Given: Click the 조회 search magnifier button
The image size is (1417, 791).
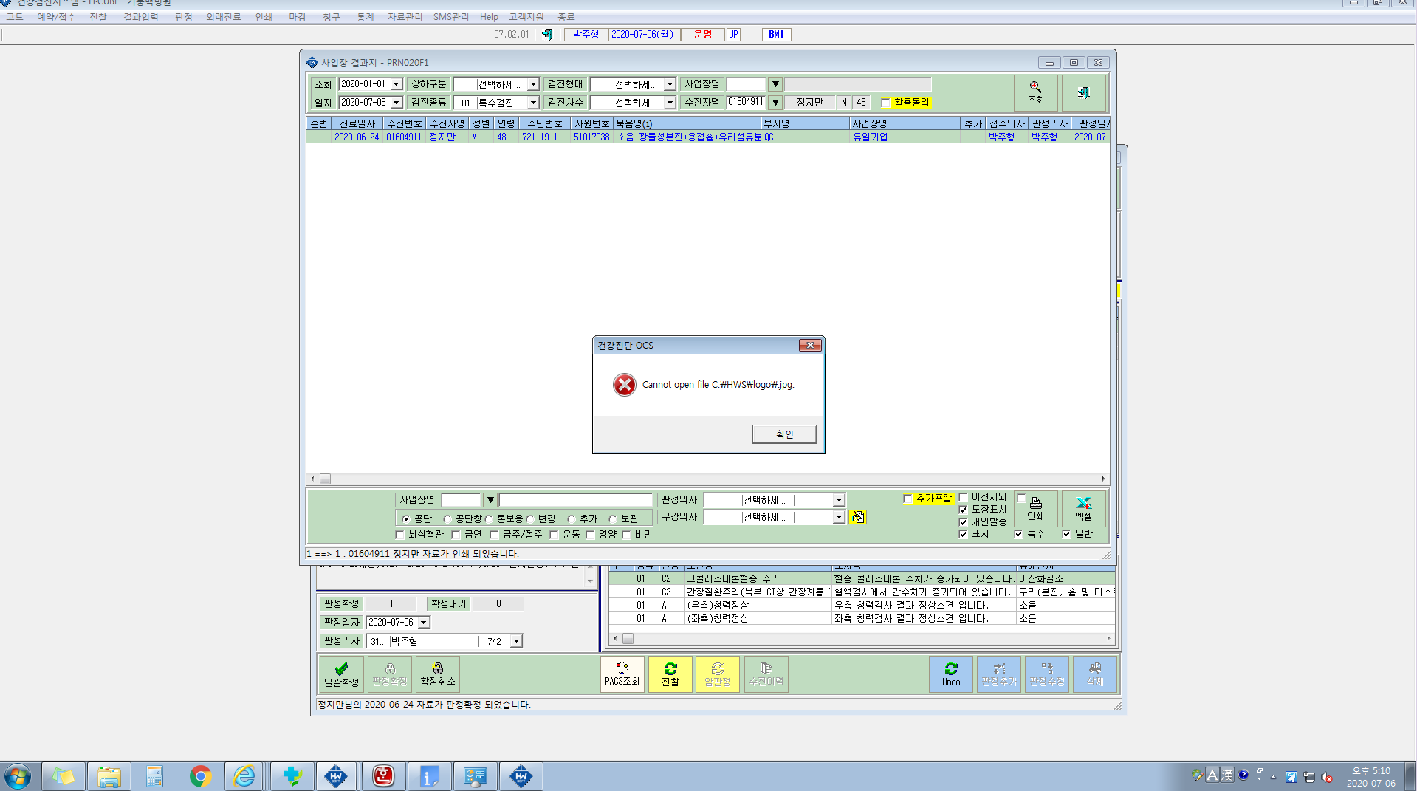Looking at the screenshot, I should (1035, 93).
